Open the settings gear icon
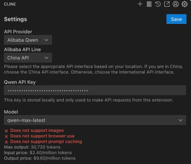 coord(185,4)
